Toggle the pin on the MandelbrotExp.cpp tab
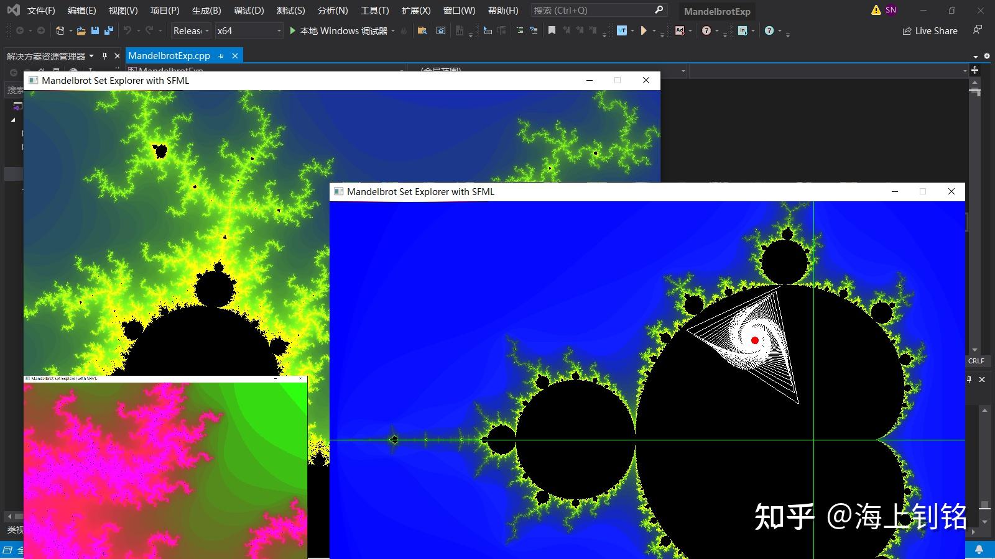 click(221, 56)
